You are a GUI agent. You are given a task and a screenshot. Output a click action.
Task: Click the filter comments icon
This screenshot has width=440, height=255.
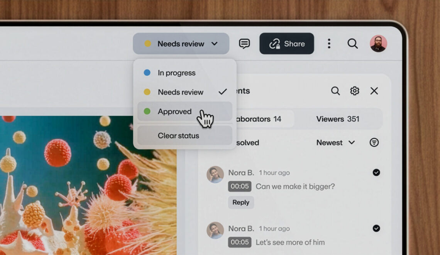[x=374, y=143]
